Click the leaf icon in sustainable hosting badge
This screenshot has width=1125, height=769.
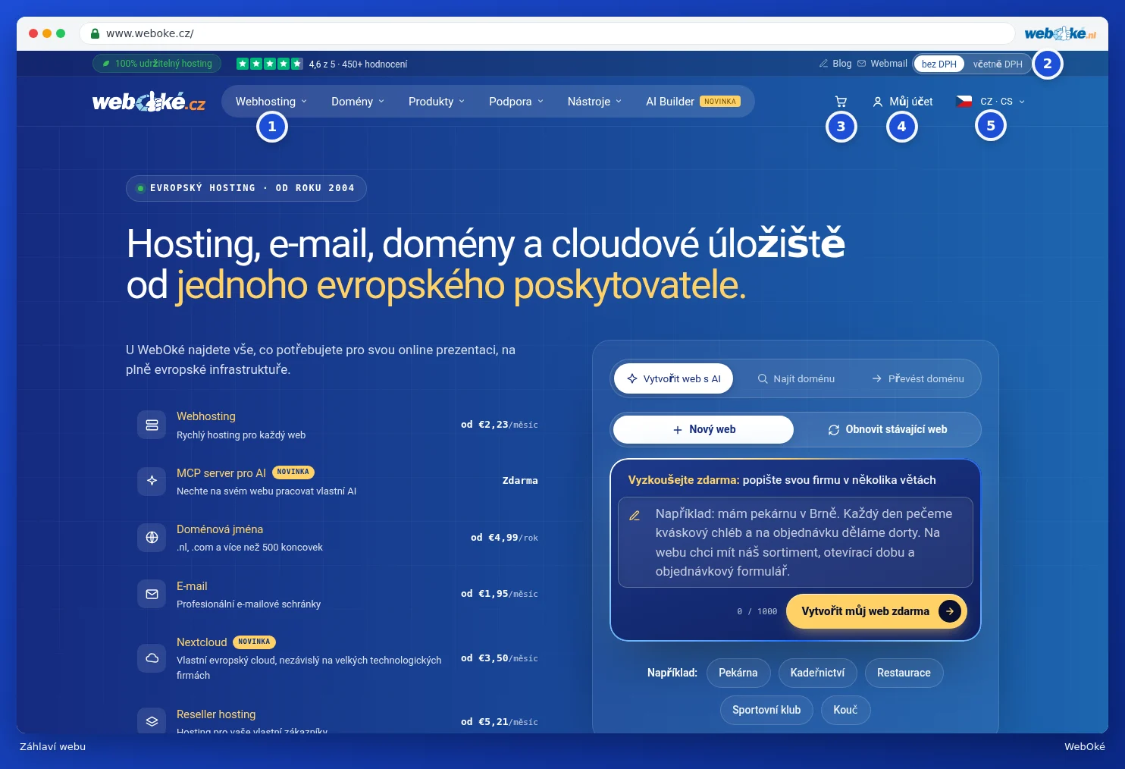[x=106, y=64]
